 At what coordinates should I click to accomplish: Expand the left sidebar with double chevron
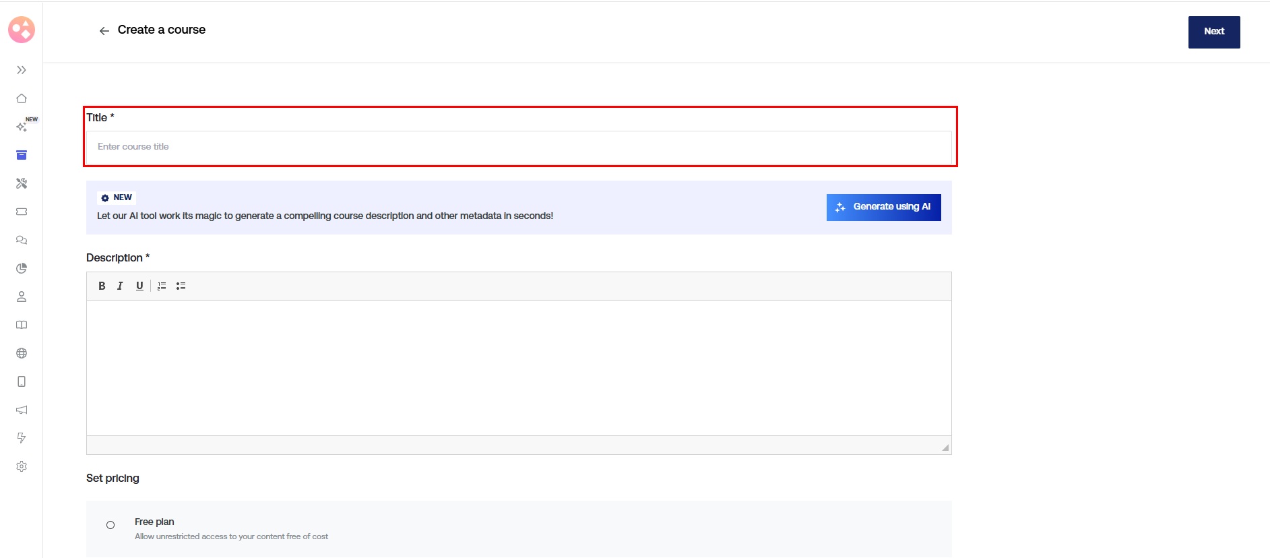pos(22,70)
